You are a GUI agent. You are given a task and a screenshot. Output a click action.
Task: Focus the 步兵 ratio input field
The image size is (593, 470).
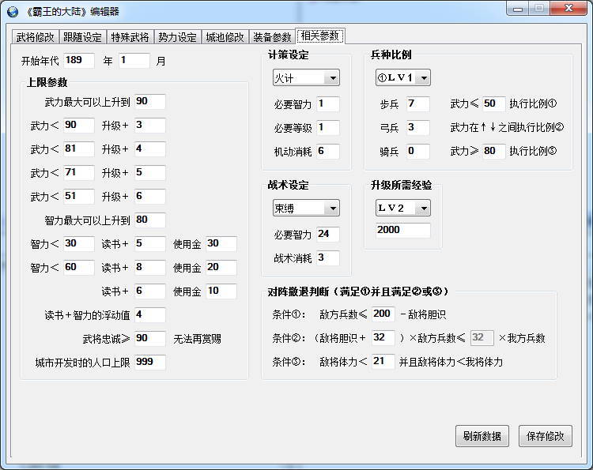click(417, 104)
